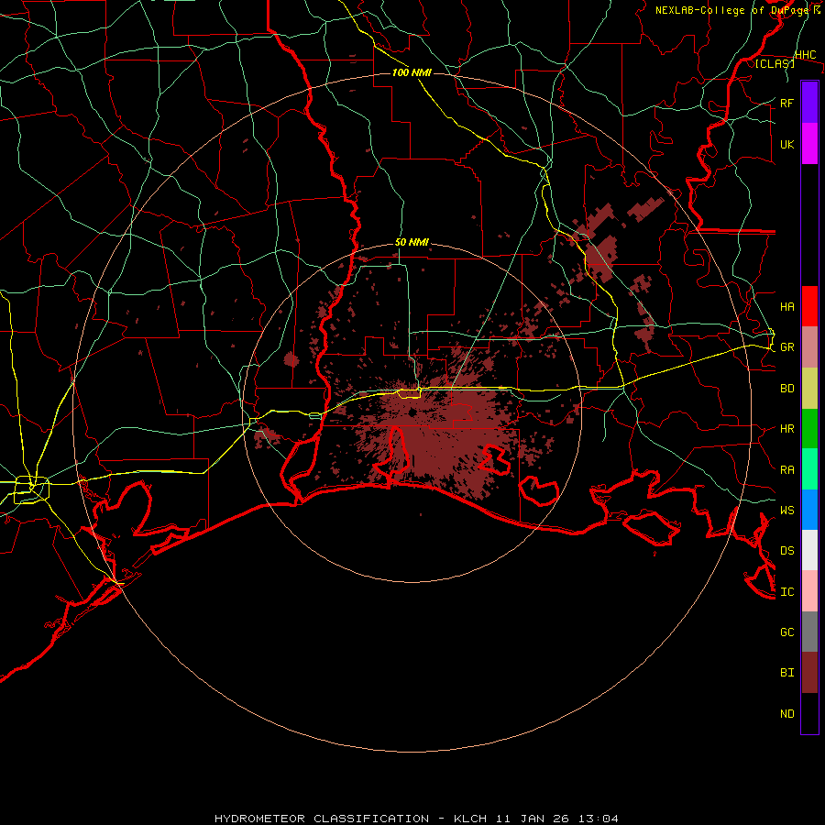
Task: Click the magenta UK color swatch in legend
Action: (x=809, y=144)
